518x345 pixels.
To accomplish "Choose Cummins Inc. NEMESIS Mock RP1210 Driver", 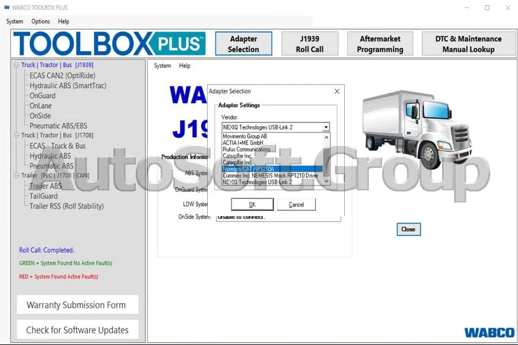I will [x=271, y=175].
